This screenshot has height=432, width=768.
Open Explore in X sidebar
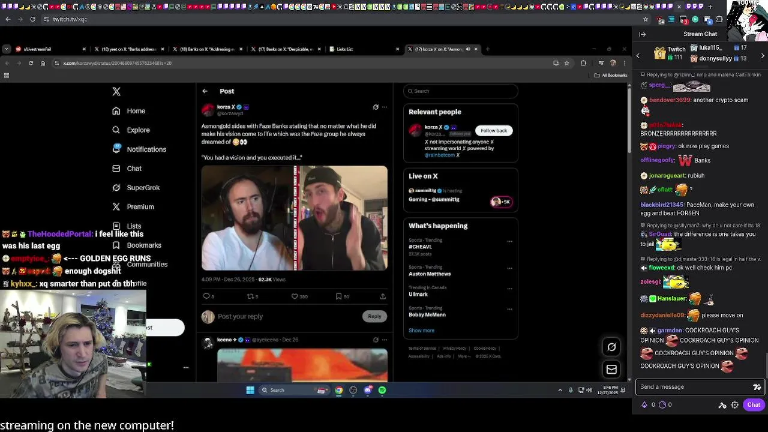[131, 130]
